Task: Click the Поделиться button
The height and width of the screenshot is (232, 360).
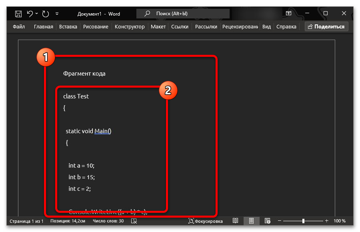Action: pos(326,27)
